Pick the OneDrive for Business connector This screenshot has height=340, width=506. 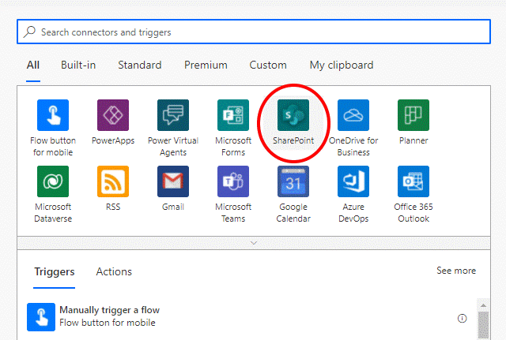[353, 115]
